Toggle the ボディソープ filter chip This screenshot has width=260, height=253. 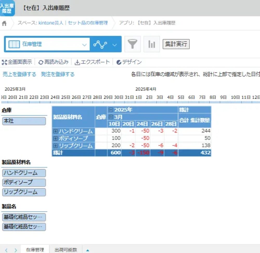(24, 183)
